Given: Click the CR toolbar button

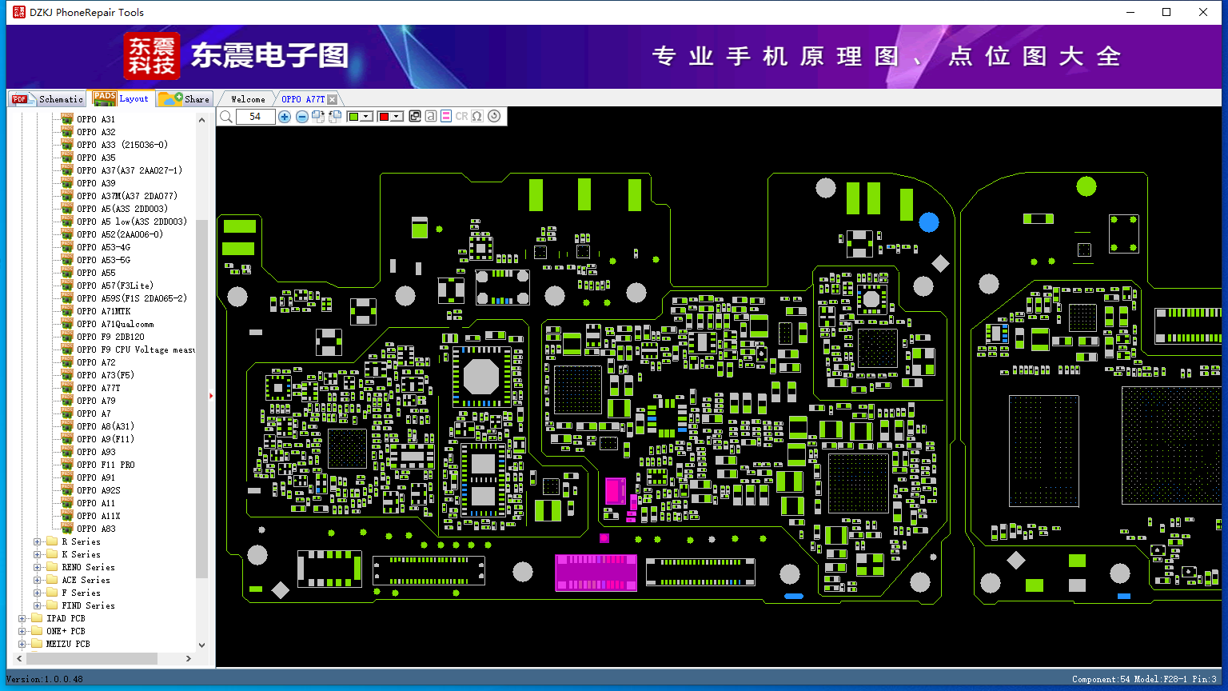Looking at the screenshot, I should point(461,117).
